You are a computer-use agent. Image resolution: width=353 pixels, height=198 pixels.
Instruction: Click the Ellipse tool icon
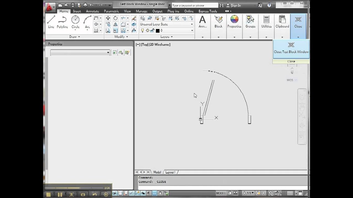click(96, 24)
